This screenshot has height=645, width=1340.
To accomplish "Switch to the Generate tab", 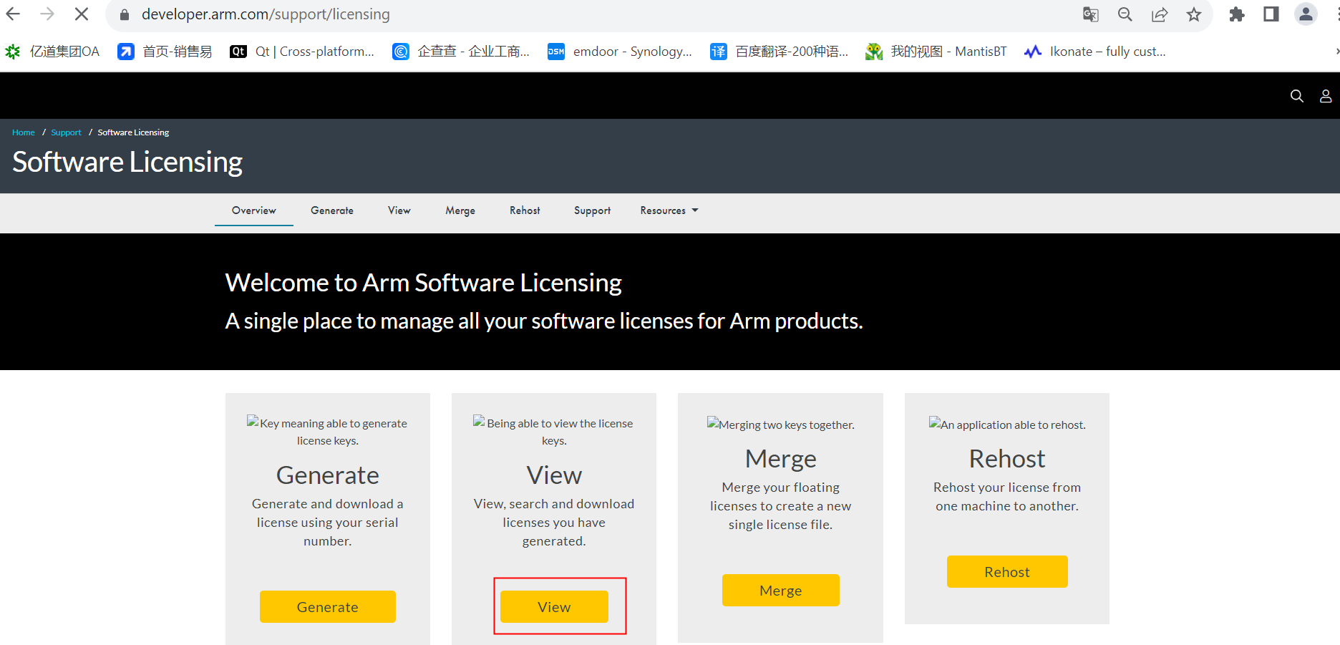I will (331, 210).
